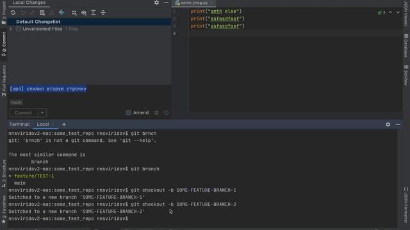Image resolution: width=410 pixels, height=230 pixels.
Task: Click the terminal vertical scrollbar
Action: 400,179
